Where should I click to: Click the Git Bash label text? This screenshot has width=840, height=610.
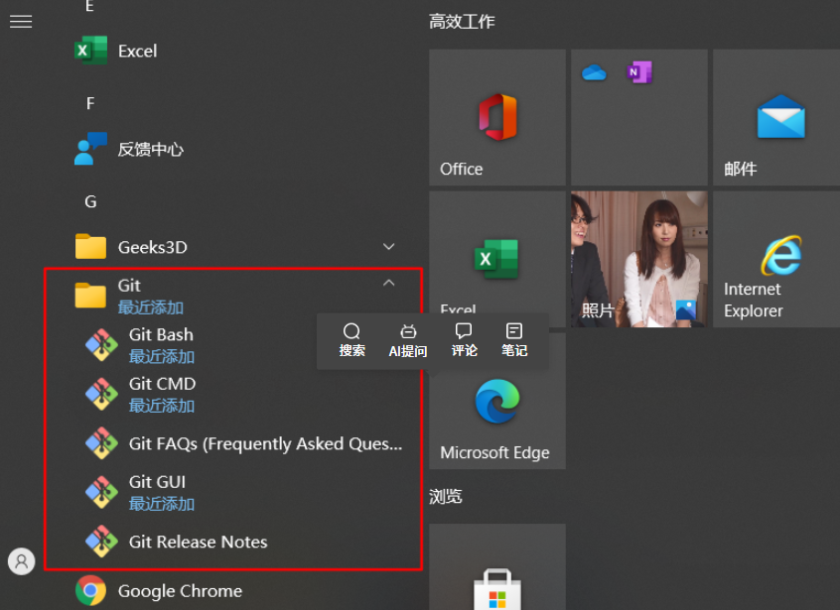tap(161, 334)
